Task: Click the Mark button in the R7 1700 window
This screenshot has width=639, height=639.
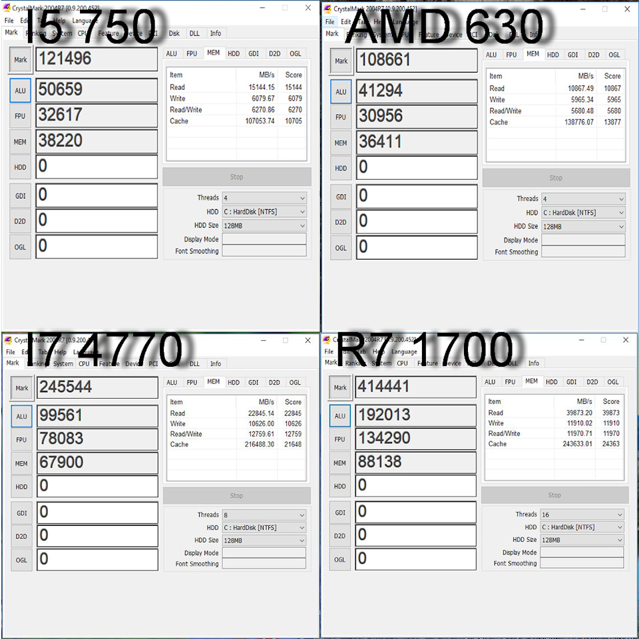Action: click(340, 387)
